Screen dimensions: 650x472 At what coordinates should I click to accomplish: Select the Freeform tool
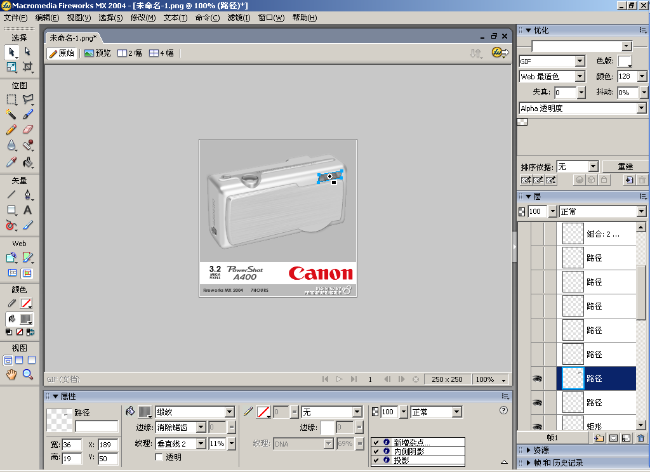click(x=11, y=225)
